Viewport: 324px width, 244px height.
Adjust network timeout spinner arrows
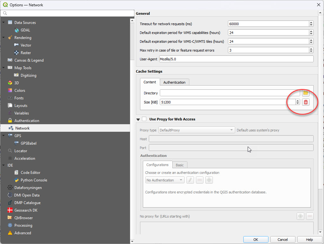pyautogui.click(x=311, y=24)
